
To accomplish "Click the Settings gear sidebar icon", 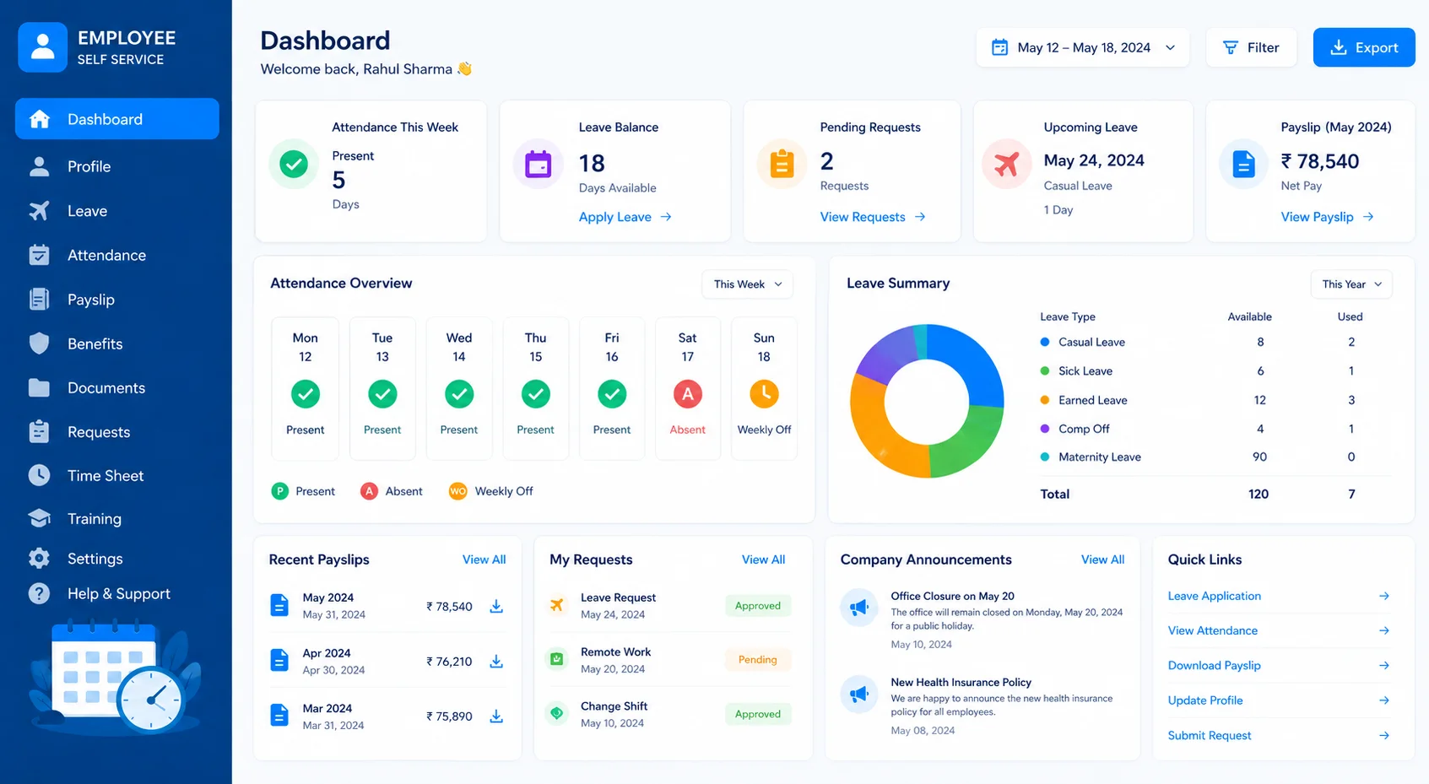I will [x=39, y=558].
